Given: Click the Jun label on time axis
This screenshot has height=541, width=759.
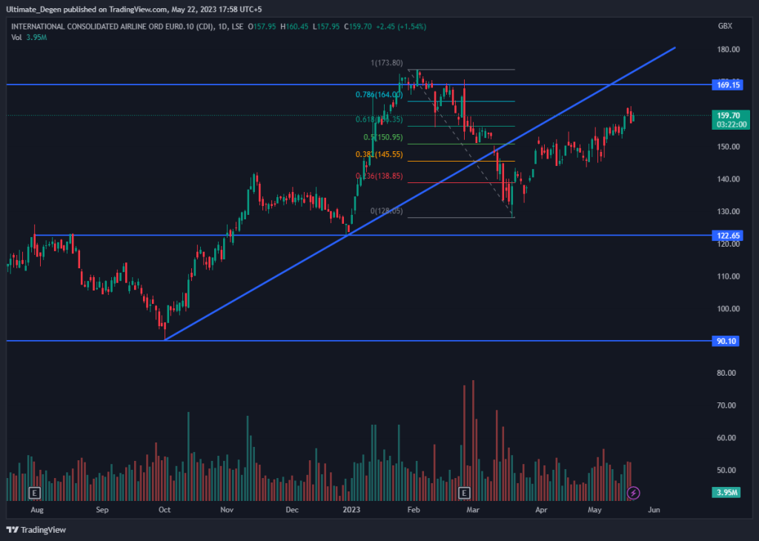Looking at the screenshot, I should [x=654, y=510].
